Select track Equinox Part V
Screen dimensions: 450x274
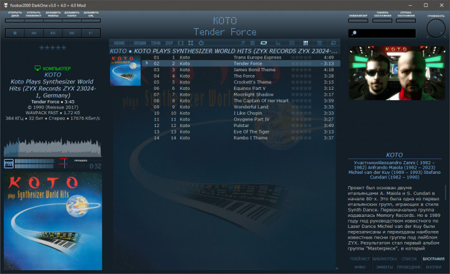click(x=240, y=89)
